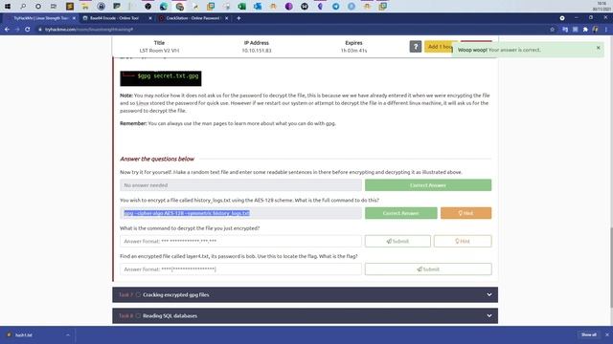Open the Windows Start menu
The height and width of the screenshot is (344, 613).
coord(8,7)
